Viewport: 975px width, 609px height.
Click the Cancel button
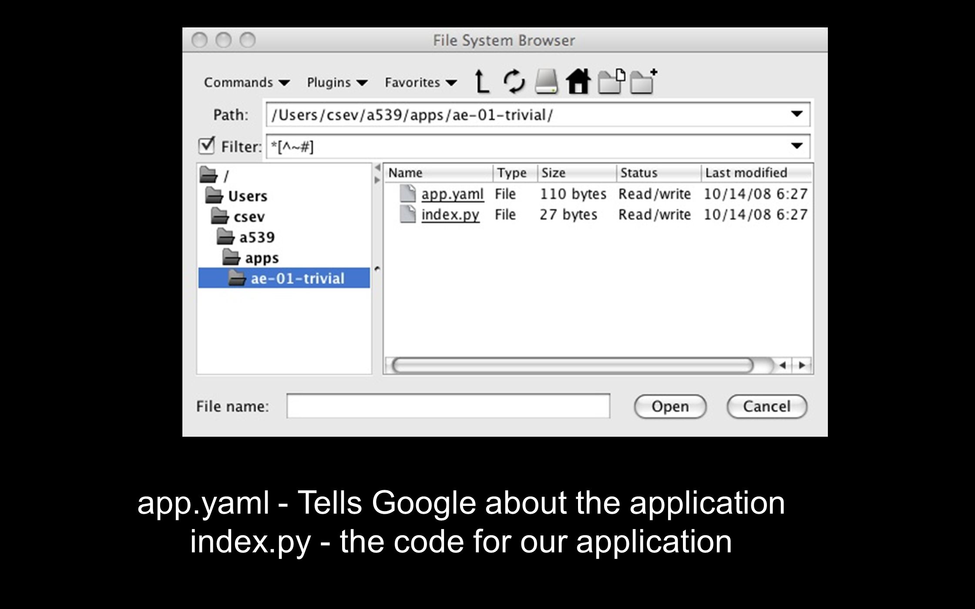tap(767, 406)
